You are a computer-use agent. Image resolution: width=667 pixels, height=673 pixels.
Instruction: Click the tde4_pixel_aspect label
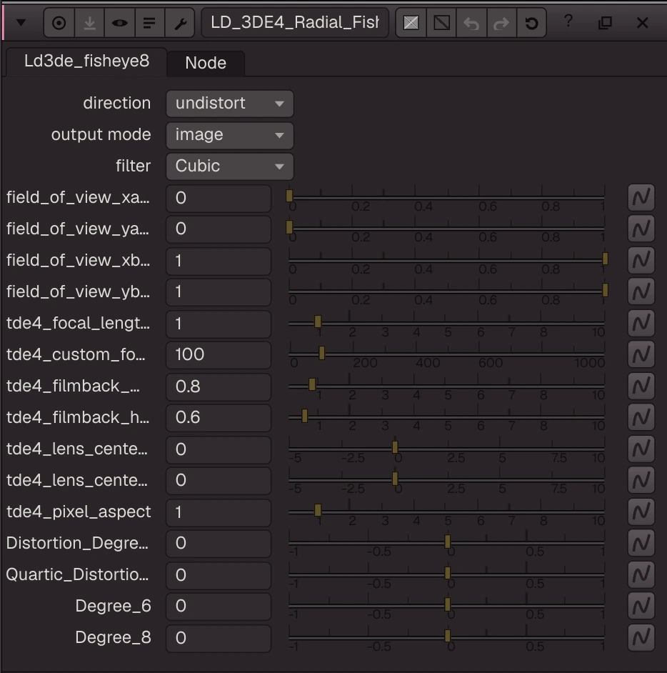pyautogui.click(x=79, y=512)
